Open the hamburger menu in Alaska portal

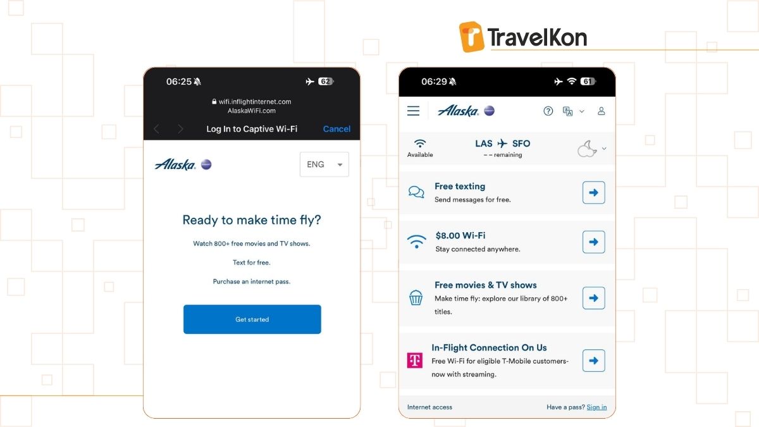pos(414,111)
